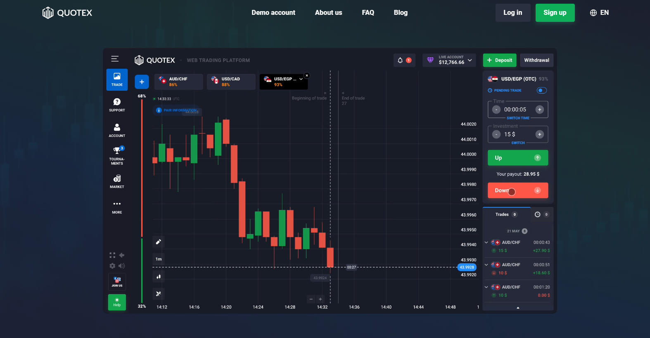
Task: Click the Log in button
Action: tap(513, 13)
